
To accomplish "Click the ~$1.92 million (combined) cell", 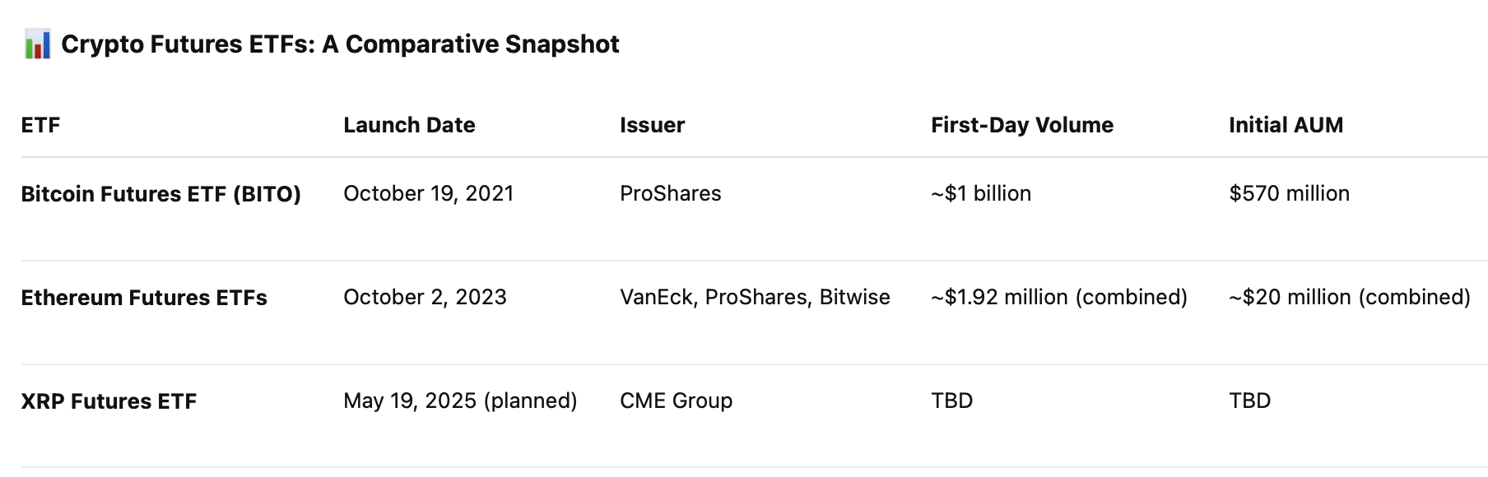I will coord(1058,298).
